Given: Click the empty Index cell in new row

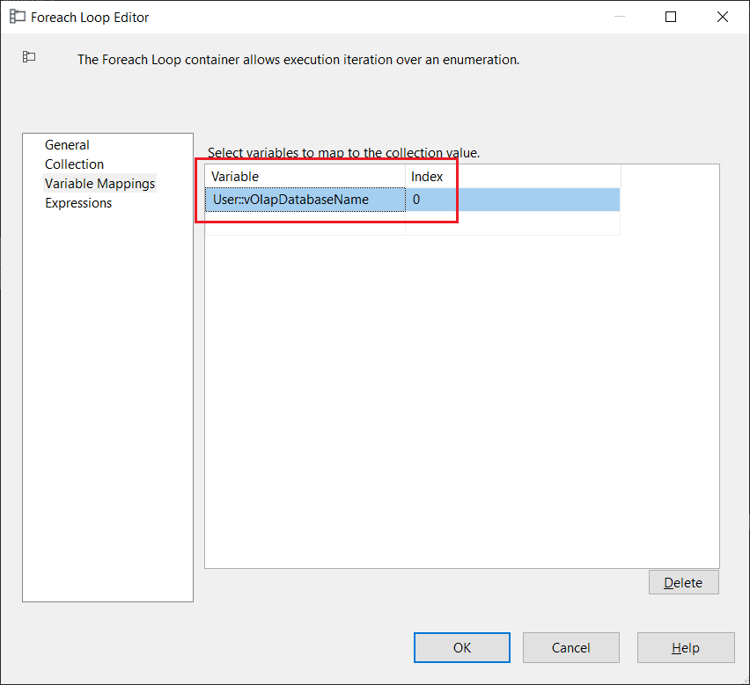Looking at the screenshot, I should 512,223.
